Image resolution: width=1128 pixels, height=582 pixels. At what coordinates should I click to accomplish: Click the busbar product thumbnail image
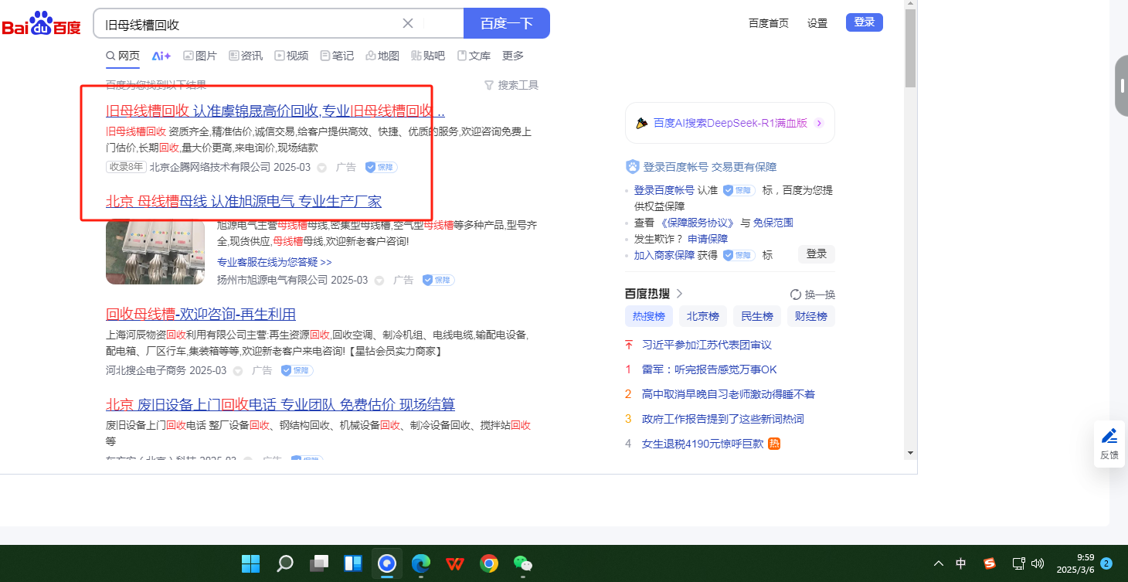pos(155,251)
